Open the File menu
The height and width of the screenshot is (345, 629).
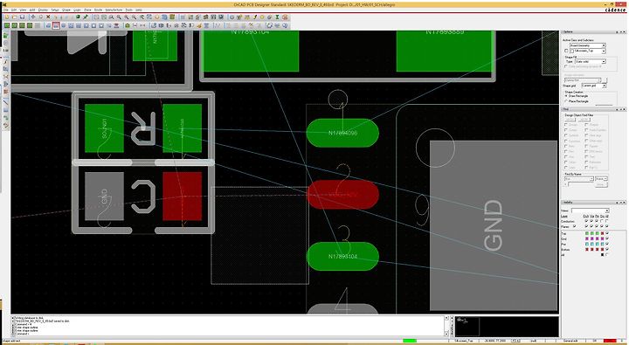6,10
